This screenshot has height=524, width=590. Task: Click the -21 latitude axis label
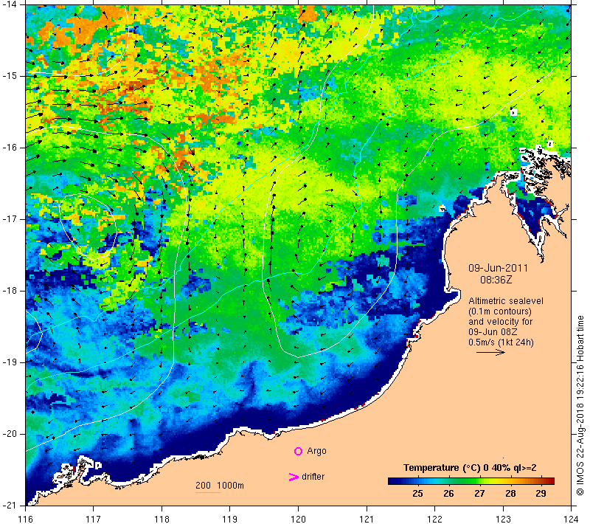tap(9, 505)
